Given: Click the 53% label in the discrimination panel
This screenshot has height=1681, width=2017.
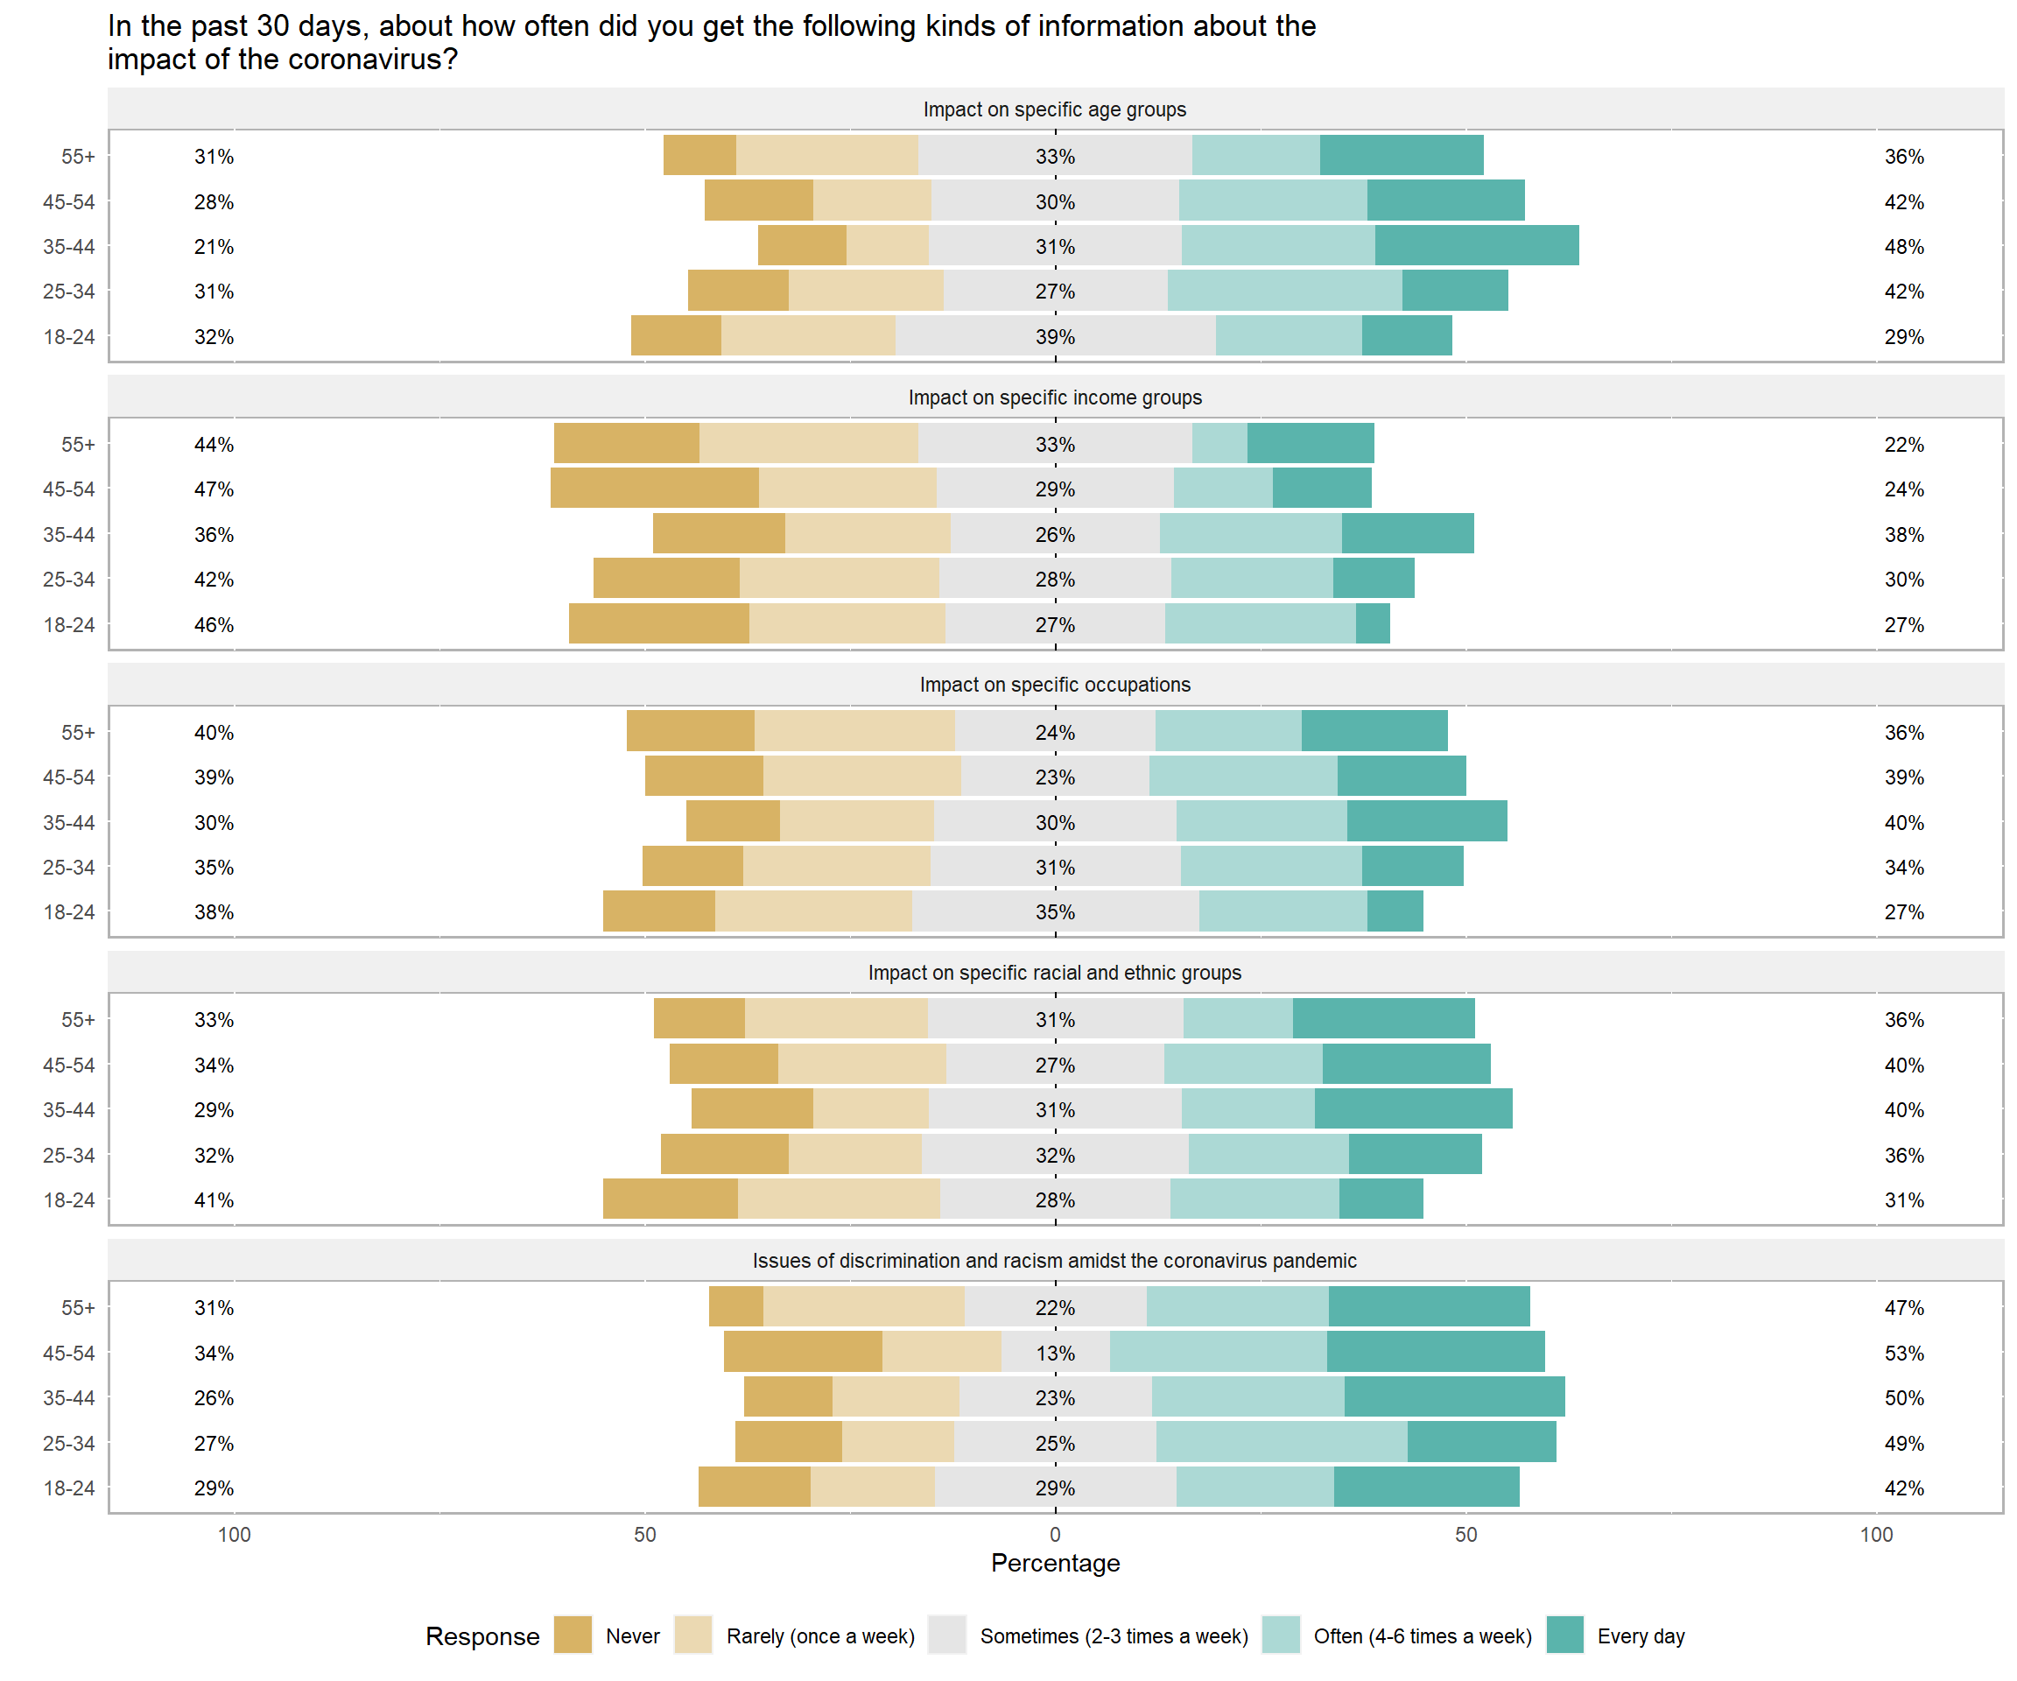Looking at the screenshot, I should click(1904, 1354).
